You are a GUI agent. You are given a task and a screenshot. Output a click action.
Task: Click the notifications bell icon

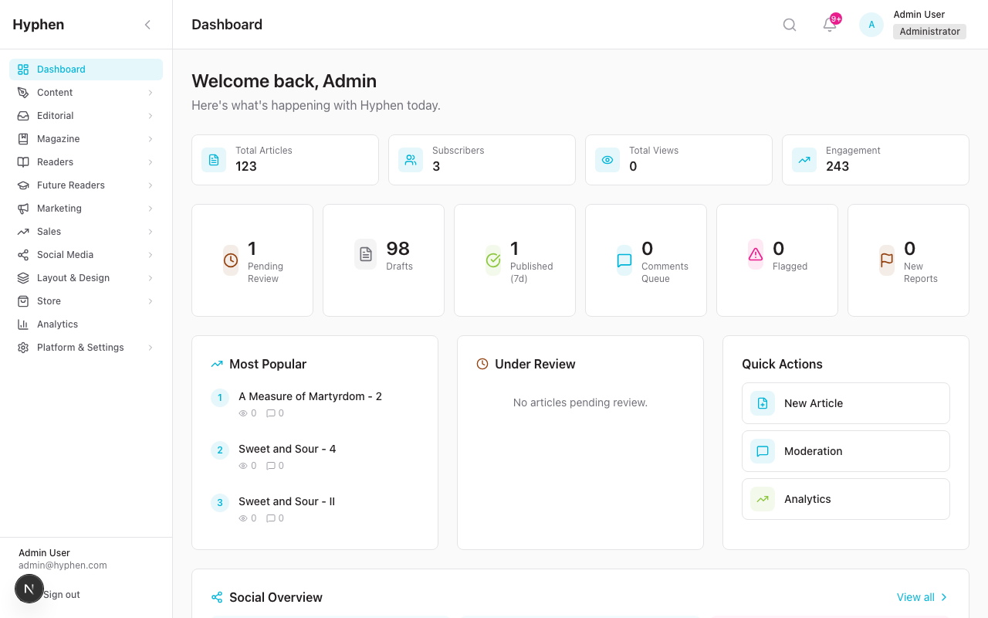(x=829, y=24)
